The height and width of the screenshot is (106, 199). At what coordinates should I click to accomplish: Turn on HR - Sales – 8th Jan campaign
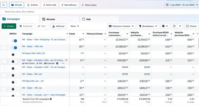pos(14,75)
